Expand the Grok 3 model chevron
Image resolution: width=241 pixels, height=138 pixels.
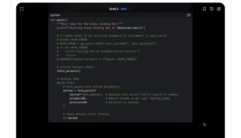coord(130,9)
